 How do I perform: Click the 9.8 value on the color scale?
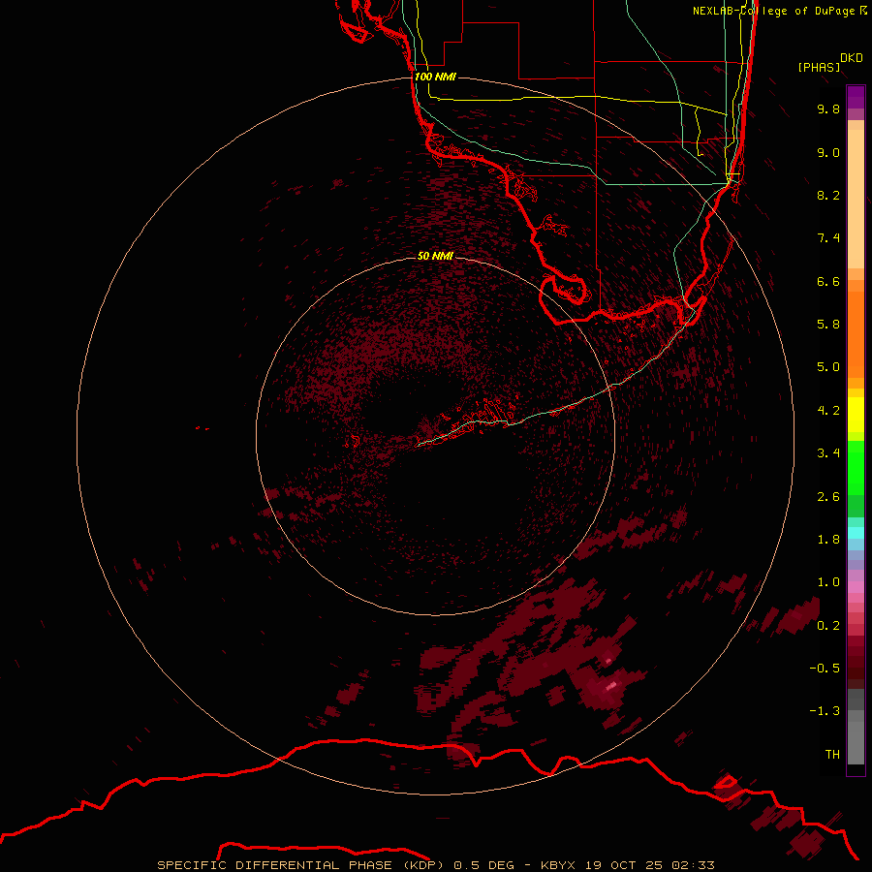click(828, 109)
